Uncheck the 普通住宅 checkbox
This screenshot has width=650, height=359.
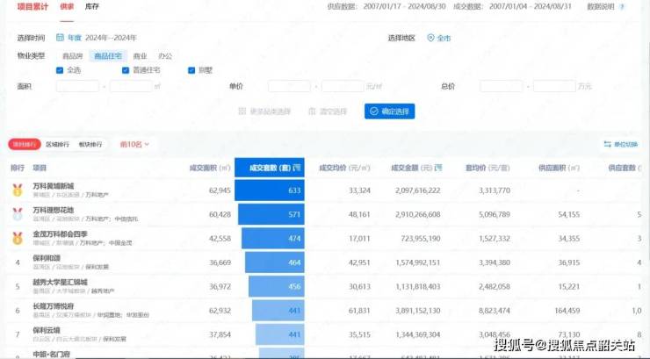click(126, 70)
